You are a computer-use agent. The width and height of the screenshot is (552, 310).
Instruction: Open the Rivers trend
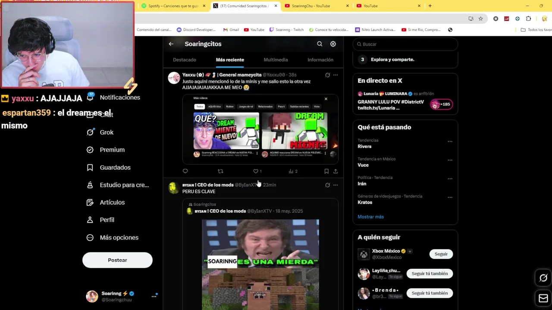point(364,146)
